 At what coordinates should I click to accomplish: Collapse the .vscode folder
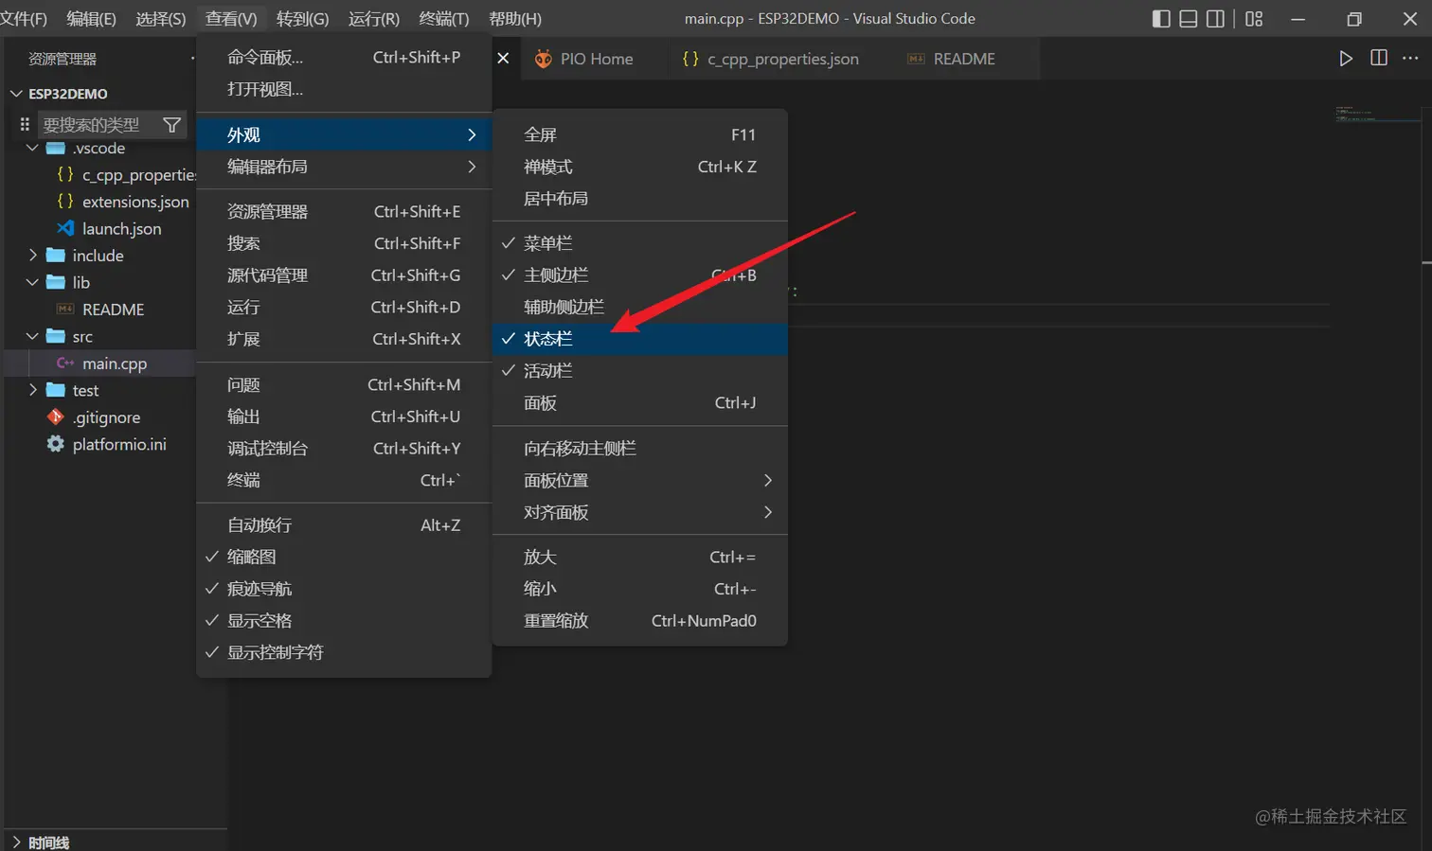click(32, 148)
